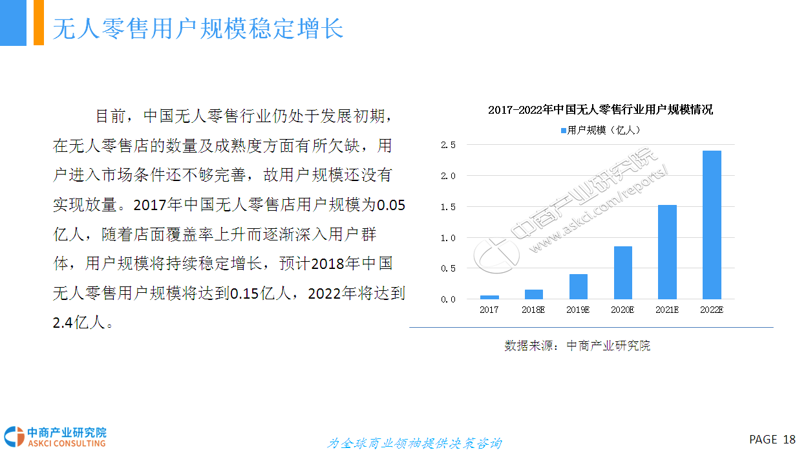This screenshot has width=808, height=459.
Task: Click the footer slogan 为全球商业领袖提供决策咨询
Action: pos(414,443)
